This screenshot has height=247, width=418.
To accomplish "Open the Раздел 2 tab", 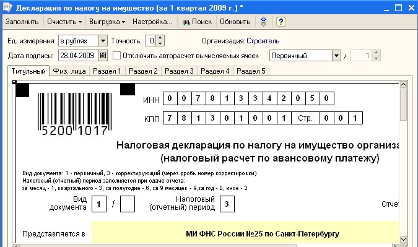I will (x=143, y=71).
